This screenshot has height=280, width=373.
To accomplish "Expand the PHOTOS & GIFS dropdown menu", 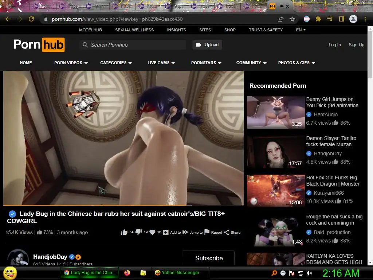I will coord(297,63).
